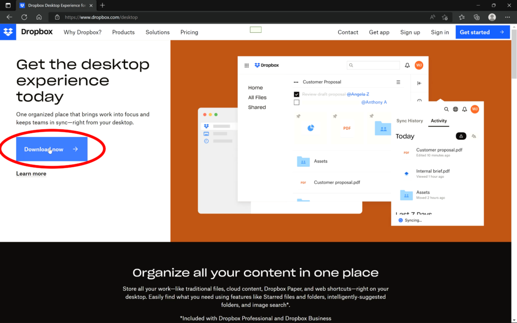Open the Products menu
Viewport: 517px width, 323px height.
123,32
